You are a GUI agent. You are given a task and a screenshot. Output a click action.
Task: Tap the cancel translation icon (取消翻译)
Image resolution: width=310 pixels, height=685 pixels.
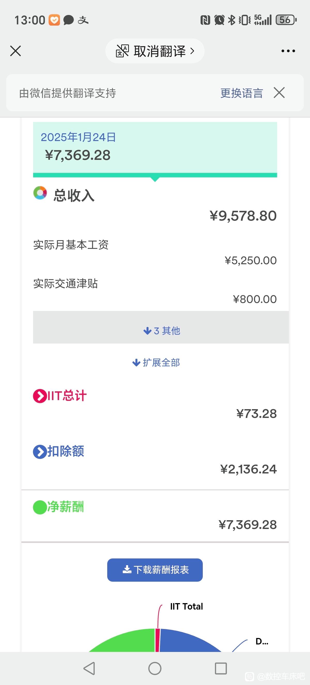click(x=122, y=51)
